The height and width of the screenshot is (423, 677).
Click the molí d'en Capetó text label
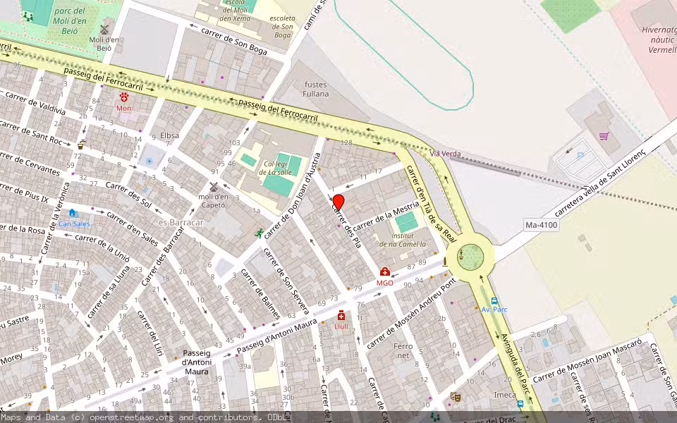(x=213, y=201)
